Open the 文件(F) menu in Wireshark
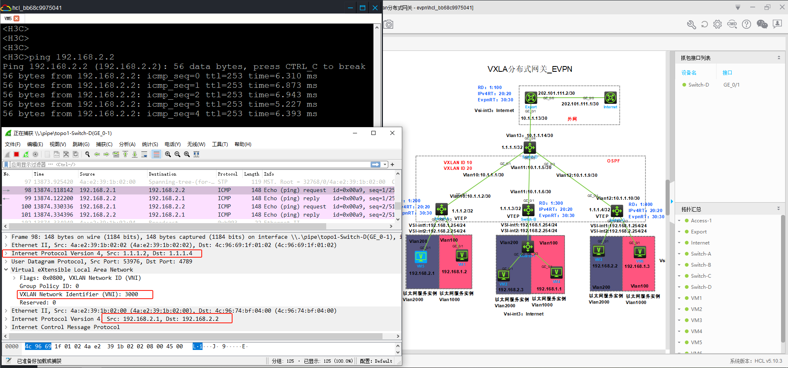The width and height of the screenshot is (788, 368). pos(13,144)
